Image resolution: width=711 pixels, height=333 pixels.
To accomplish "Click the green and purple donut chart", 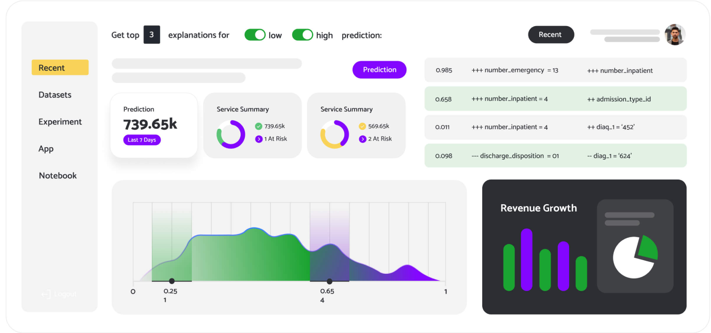I will click(x=231, y=135).
